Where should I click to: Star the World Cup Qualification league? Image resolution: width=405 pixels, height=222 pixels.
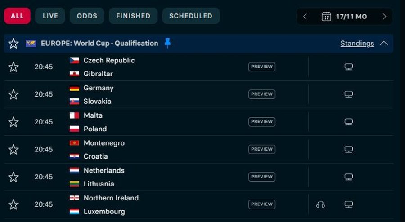click(x=13, y=44)
